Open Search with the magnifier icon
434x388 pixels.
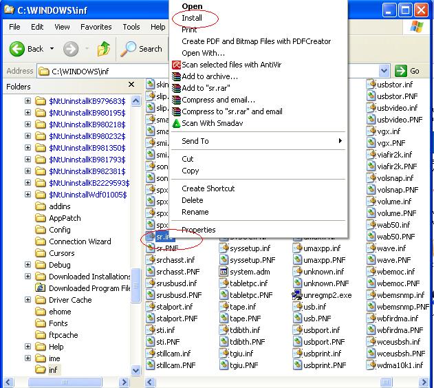[128, 49]
